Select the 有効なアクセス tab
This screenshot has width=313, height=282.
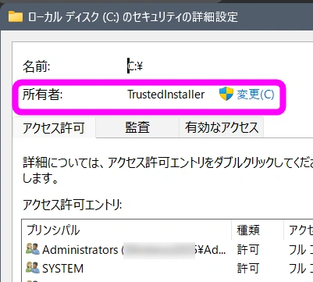click(222, 127)
